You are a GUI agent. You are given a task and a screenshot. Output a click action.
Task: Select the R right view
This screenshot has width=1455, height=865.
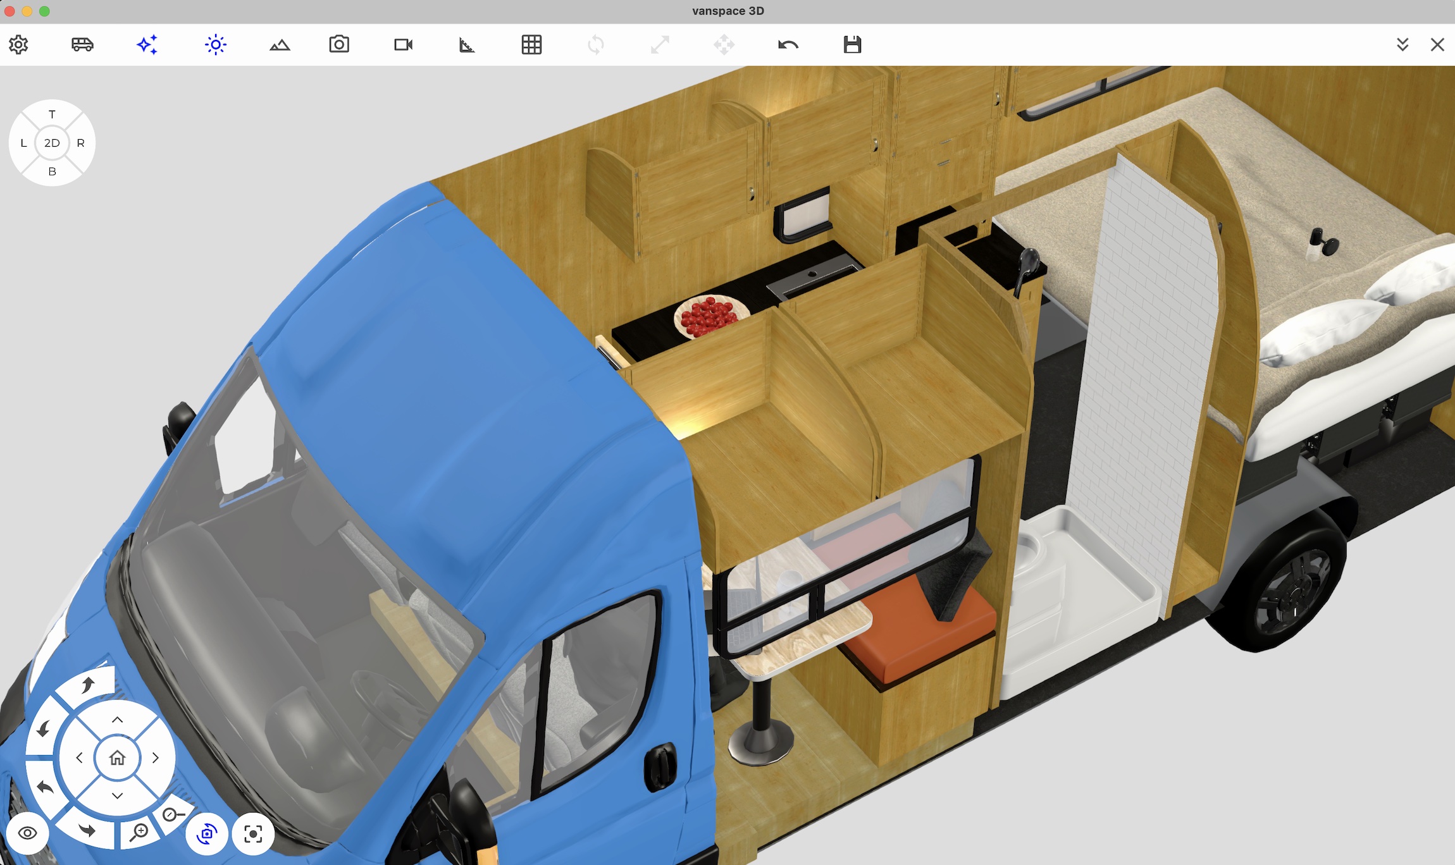(x=80, y=143)
